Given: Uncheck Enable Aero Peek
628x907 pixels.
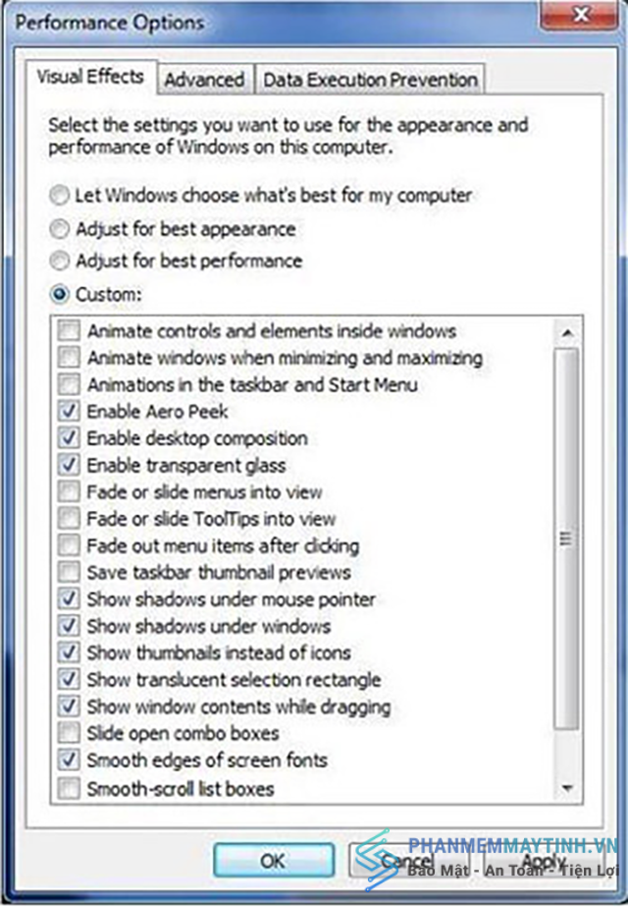Looking at the screenshot, I should coord(69,412).
